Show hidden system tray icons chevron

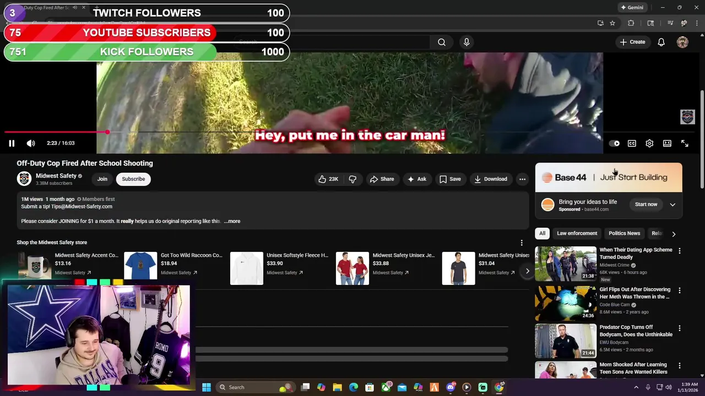[636, 387]
